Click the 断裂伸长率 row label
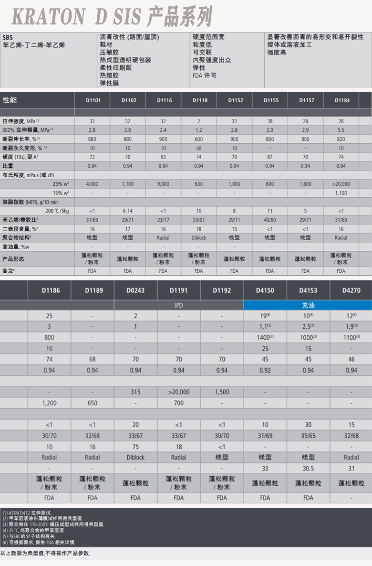Screen dimensions: 372x566 point(21,139)
